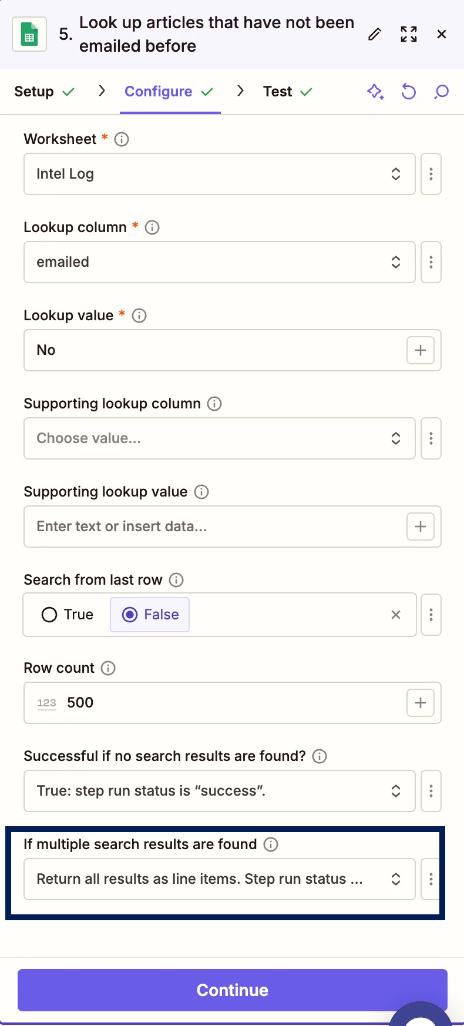Open the no search results success dropdown
This screenshot has height=1026, width=464.
pos(219,791)
